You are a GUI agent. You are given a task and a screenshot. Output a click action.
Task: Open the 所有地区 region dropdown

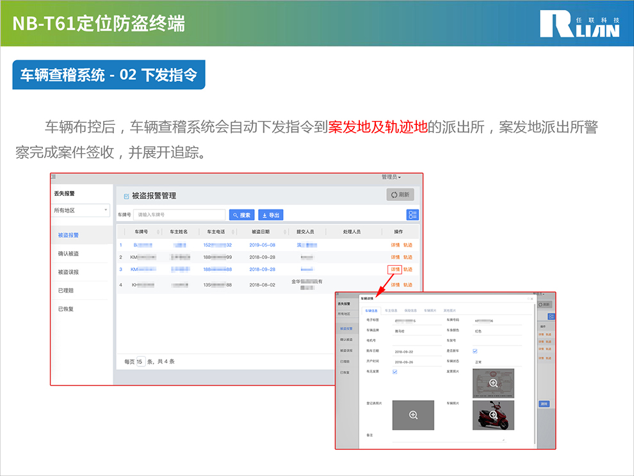point(80,210)
